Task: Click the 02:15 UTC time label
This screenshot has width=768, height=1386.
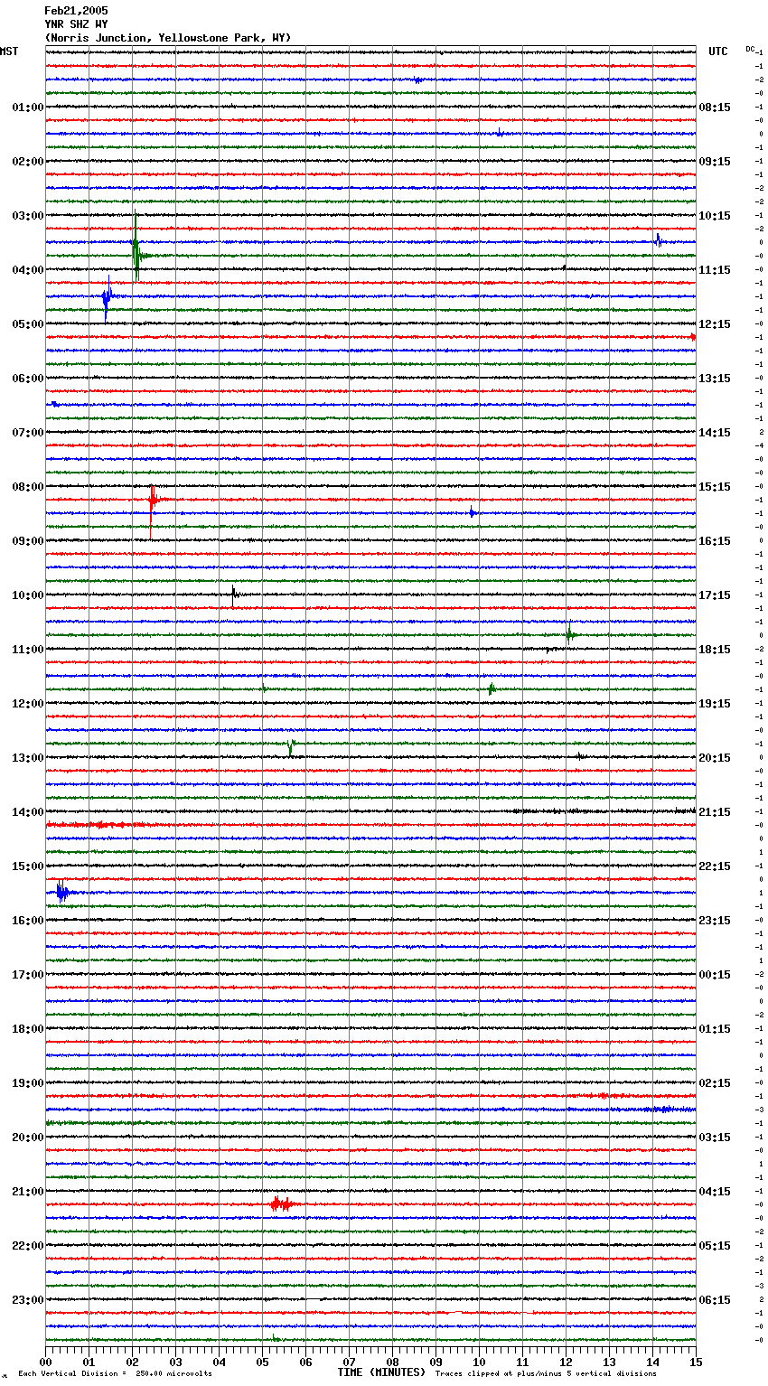Action: [715, 1083]
